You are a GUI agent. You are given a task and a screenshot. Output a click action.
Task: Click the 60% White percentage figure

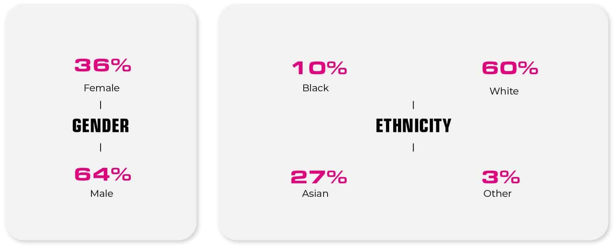pos(510,68)
